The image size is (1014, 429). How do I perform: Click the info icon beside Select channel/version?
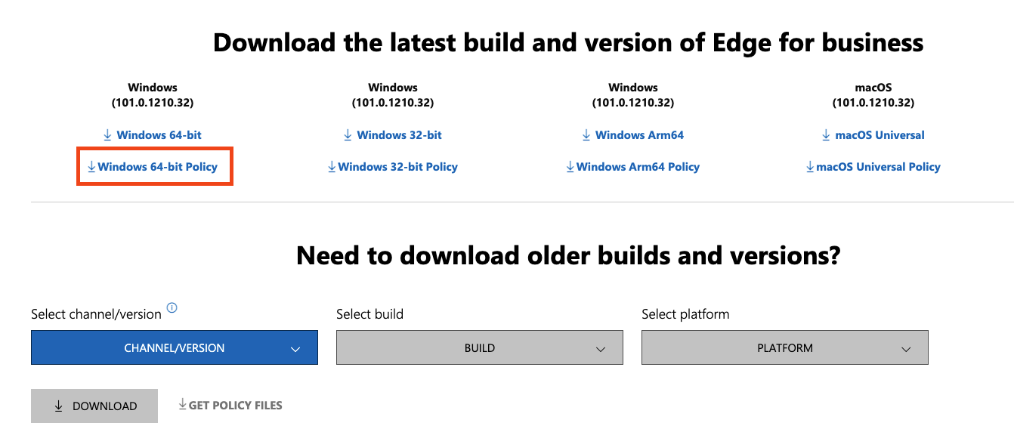pos(172,308)
